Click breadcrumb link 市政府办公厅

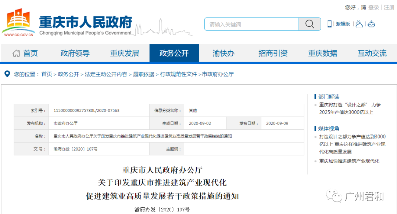click(x=218, y=74)
